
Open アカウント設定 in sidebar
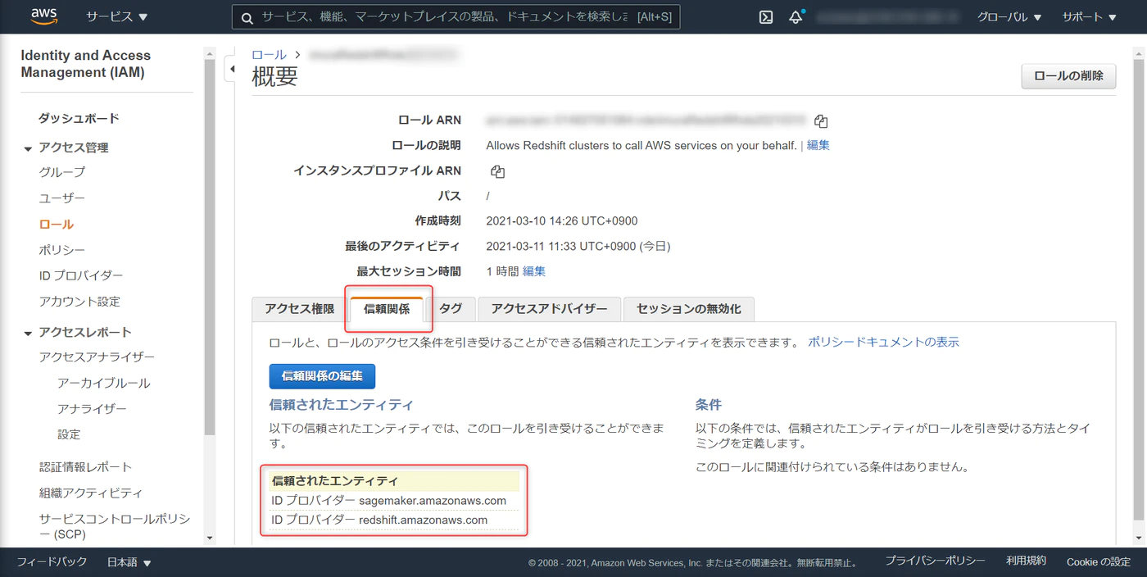point(79,302)
